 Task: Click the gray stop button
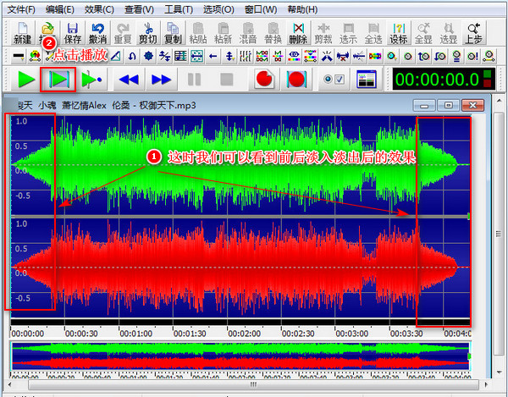click(226, 80)
